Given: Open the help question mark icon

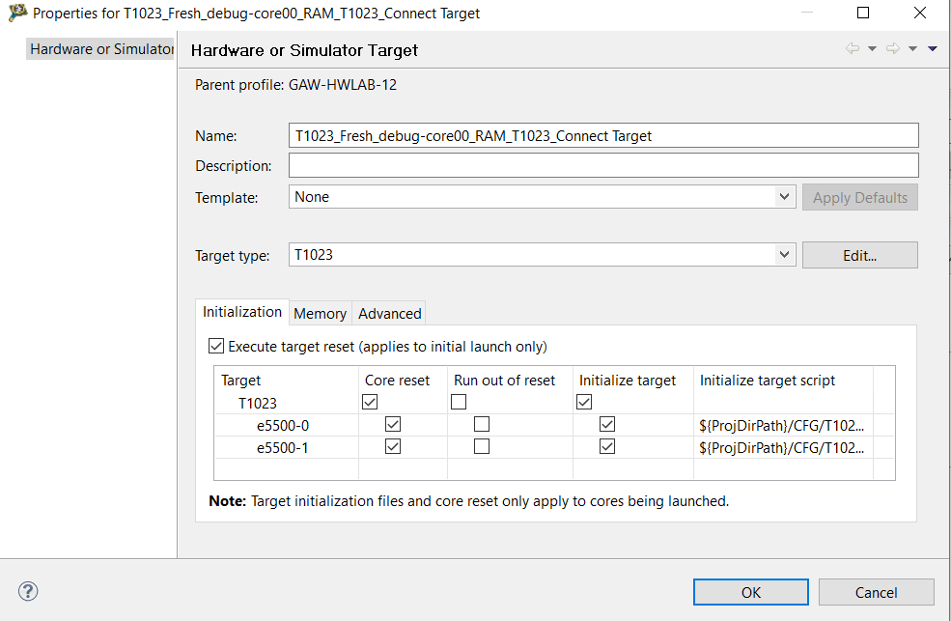Looking at the screenshot, I should 28,591.
